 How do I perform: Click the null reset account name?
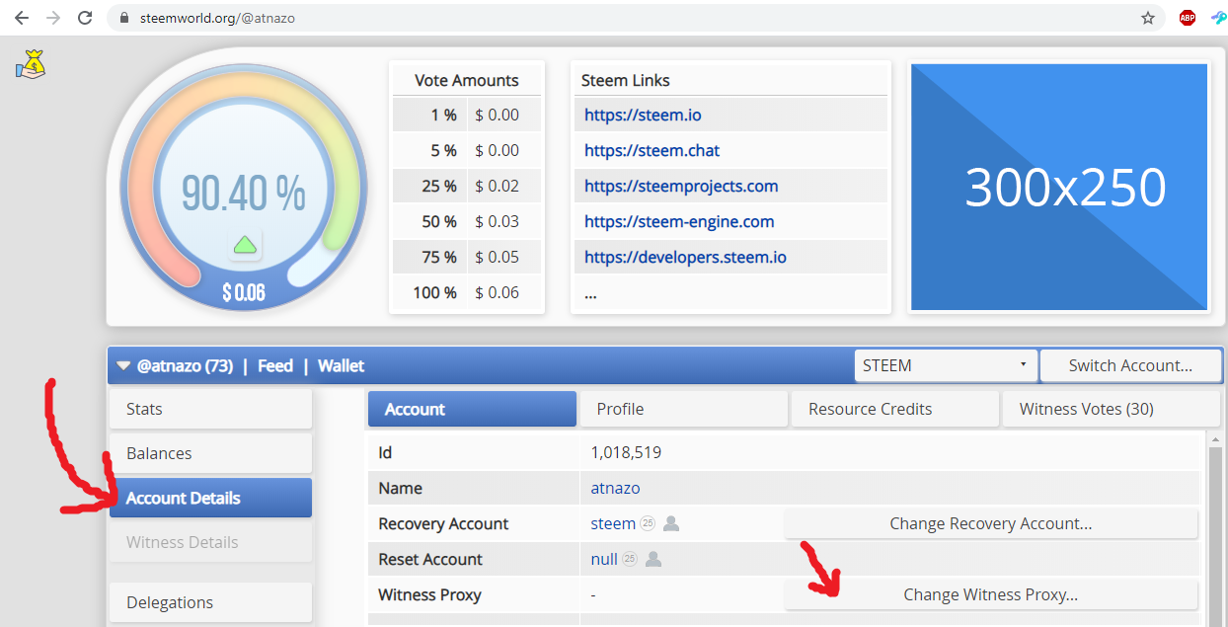coord(604,559)
